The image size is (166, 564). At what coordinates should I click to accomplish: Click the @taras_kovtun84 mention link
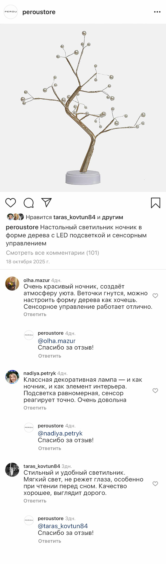click(x=63, y=526)
